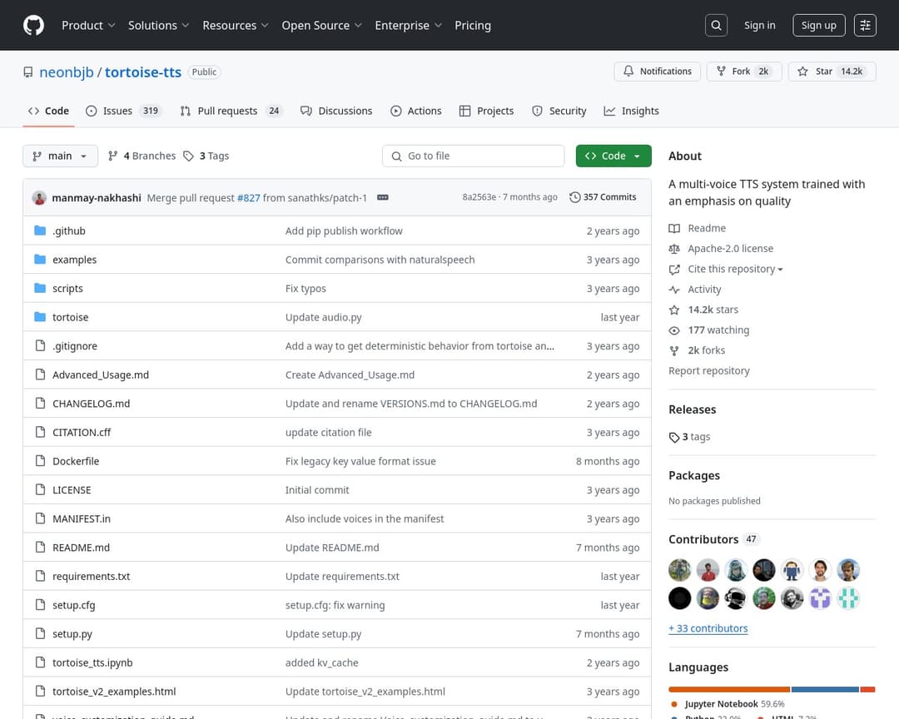This screenshot has height=719, width=899.
Task: Open the neonbjb owner link
Action: pyautogui.click(x=67, y=72)
